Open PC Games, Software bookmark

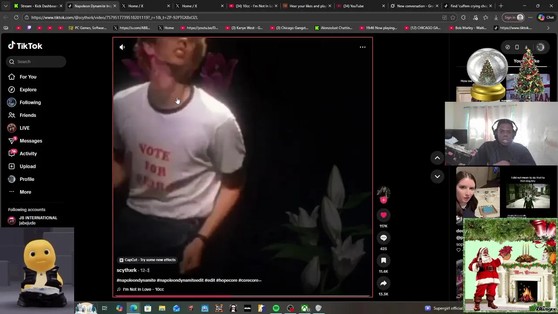tap(87, 28)
